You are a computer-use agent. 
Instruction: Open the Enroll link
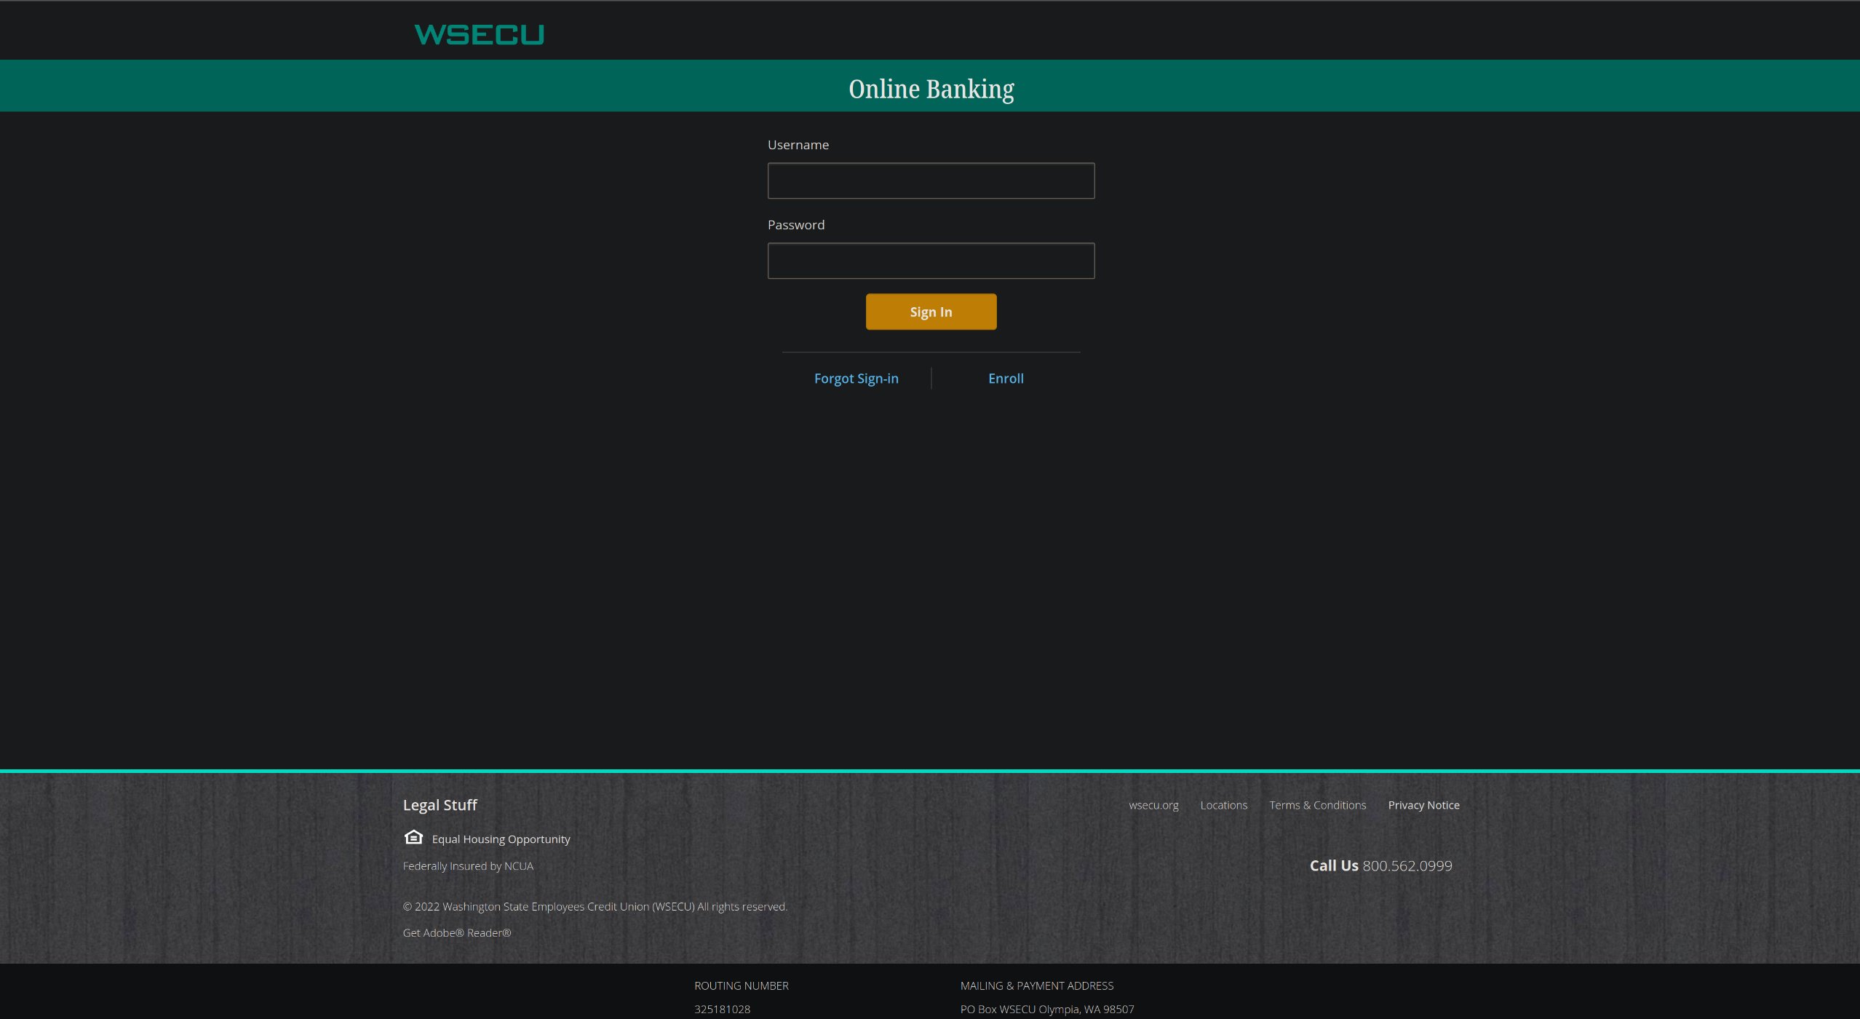pos(1006,378)
